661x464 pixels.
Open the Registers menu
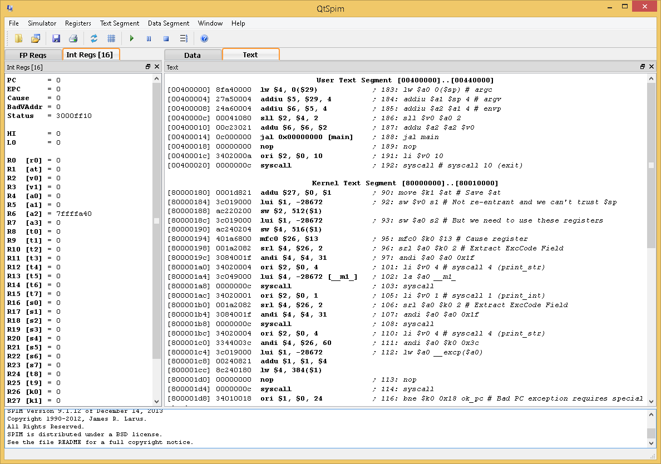78,23
